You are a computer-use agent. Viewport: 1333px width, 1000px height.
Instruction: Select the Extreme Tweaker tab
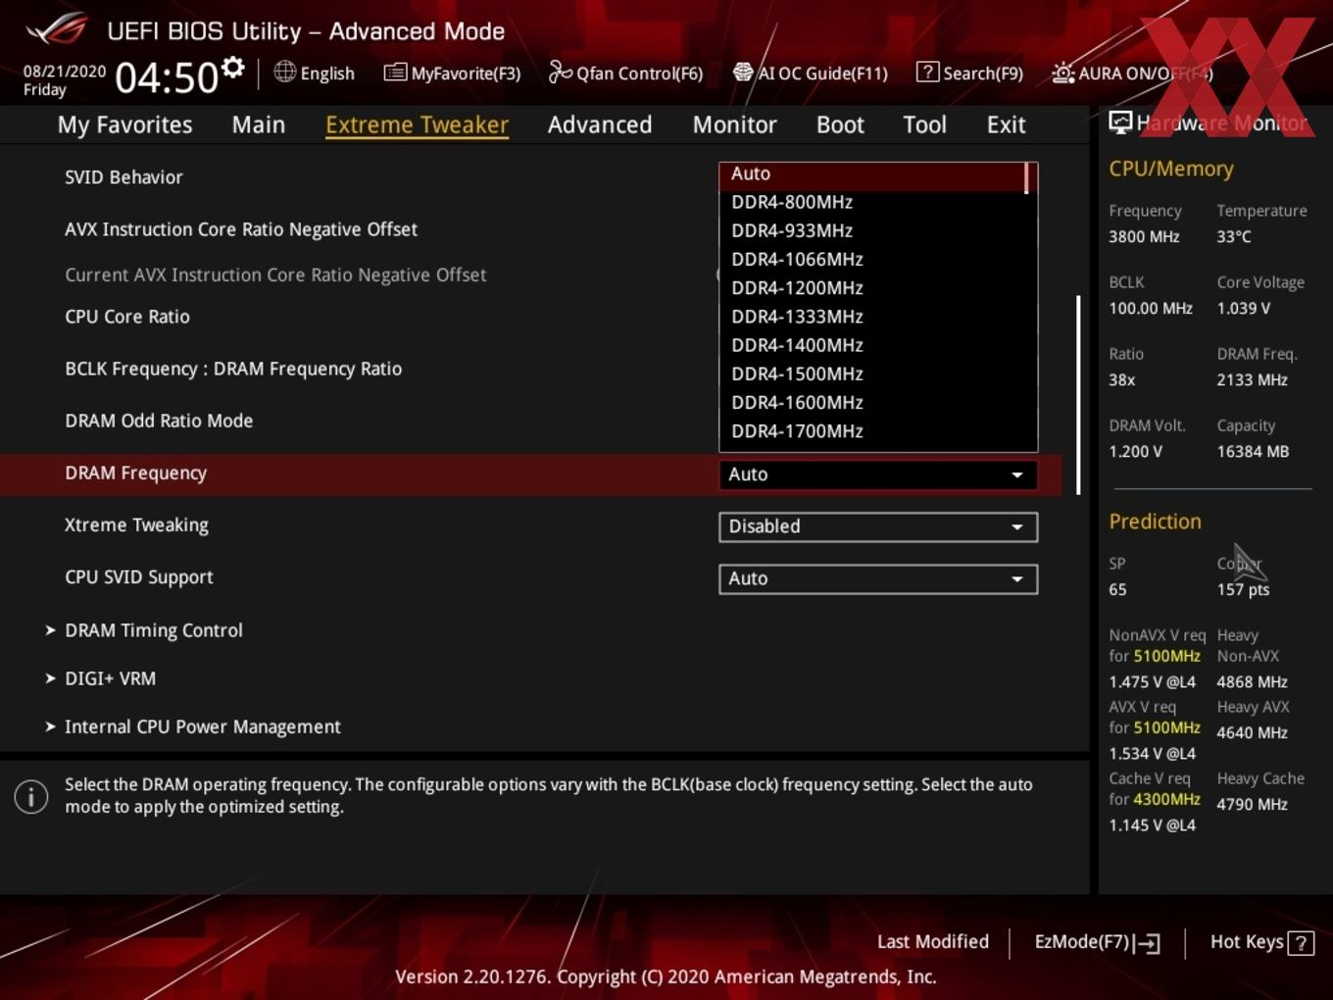coord(417,125)
